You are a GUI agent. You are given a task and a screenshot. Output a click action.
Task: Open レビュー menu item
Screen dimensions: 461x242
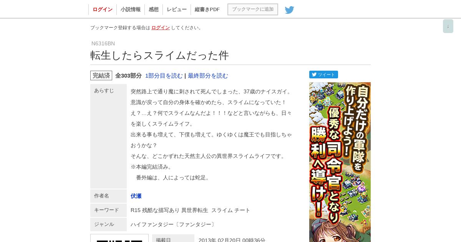click(x=177, y=10)
